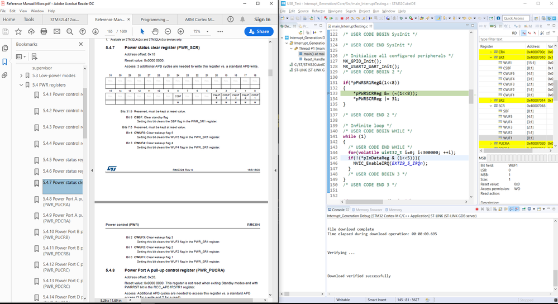Go to next page with down arrow
Viewport: 558px width, 304px height.
(x=96, y=32)
